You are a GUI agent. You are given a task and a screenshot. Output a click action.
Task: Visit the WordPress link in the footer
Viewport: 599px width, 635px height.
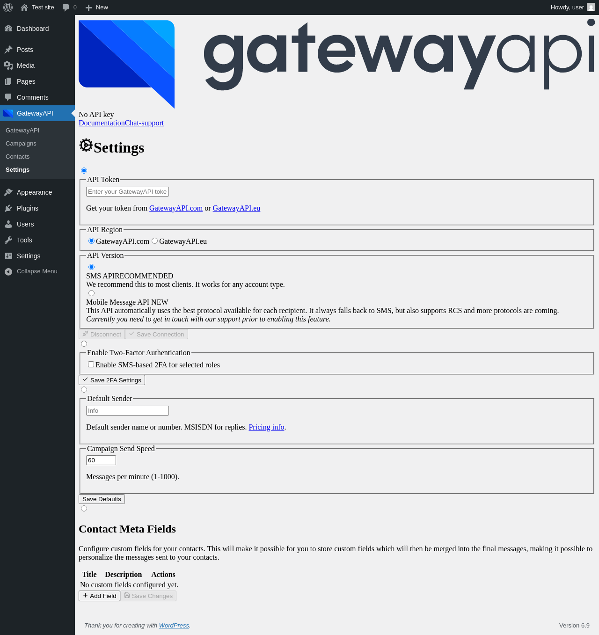pyautogui.click(x=174, y=626)
